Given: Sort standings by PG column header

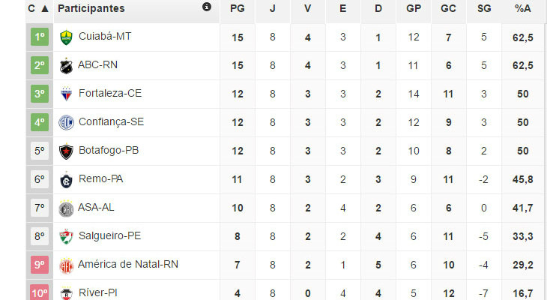Looking at the screenshot, I should coord(238,9).
